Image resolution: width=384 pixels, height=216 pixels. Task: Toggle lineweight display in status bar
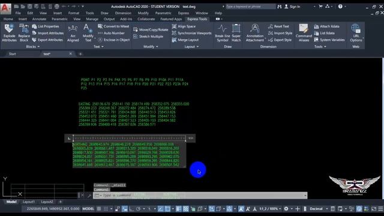[179, 209]
